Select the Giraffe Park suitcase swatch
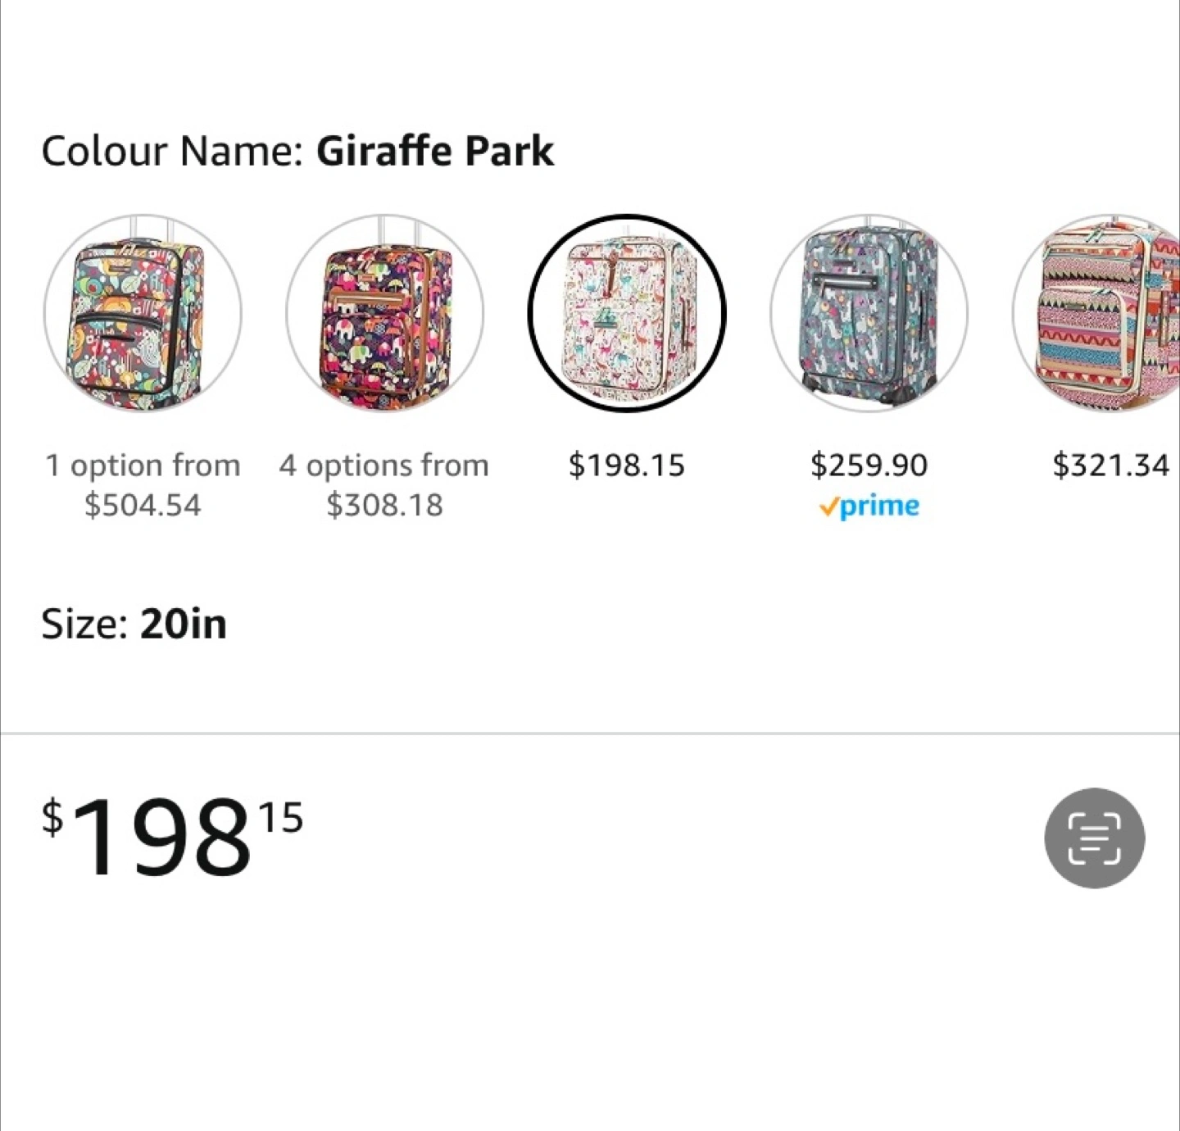 pyautogui.click(x=627, y=313)
